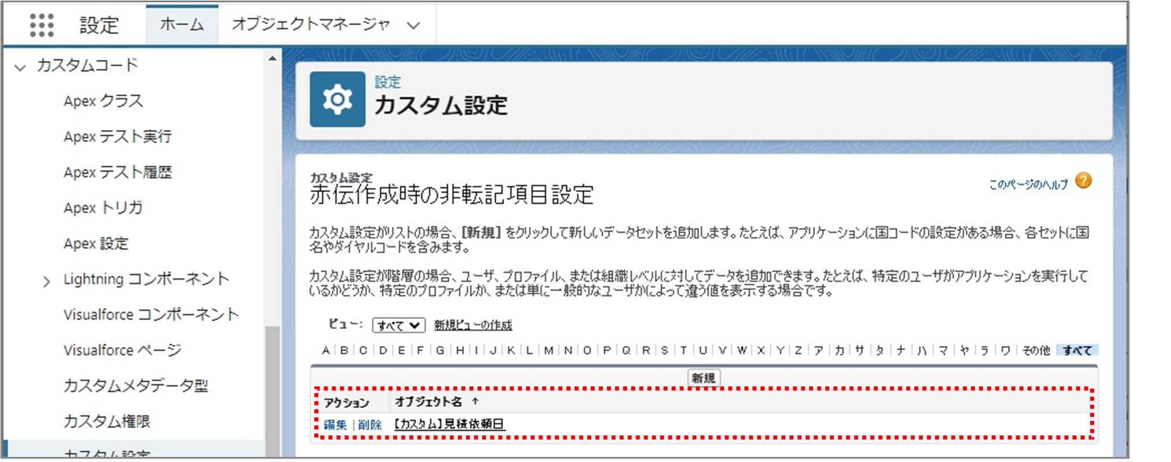Open Apex クラス in sidebar
The width and height of the screenshot is (1171, 462).
point(103,101)
